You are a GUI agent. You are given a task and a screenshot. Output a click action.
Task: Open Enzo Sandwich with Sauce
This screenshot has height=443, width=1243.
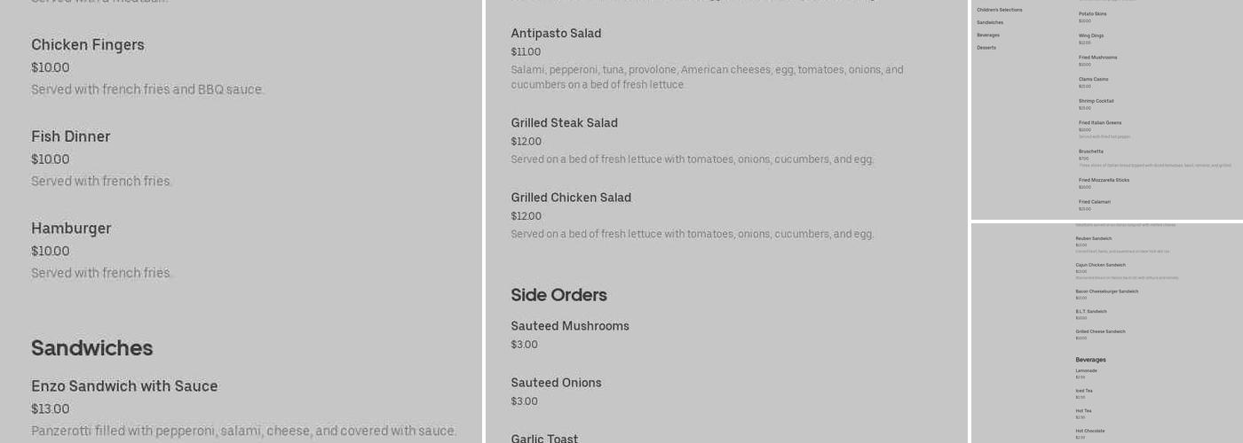(124, 386)
